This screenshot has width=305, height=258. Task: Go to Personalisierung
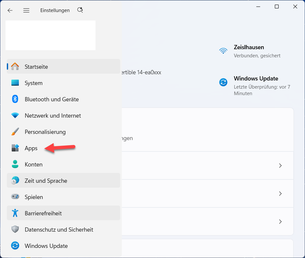63,132
